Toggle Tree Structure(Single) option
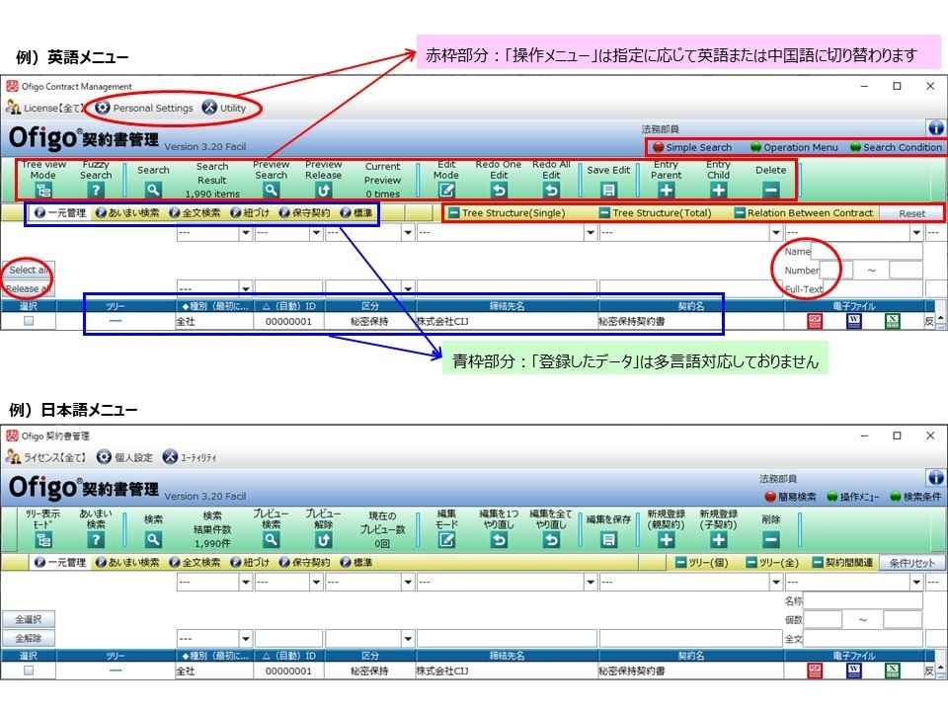Image resolution: width=948 pixels, height=711 pixels. [507, 213]
